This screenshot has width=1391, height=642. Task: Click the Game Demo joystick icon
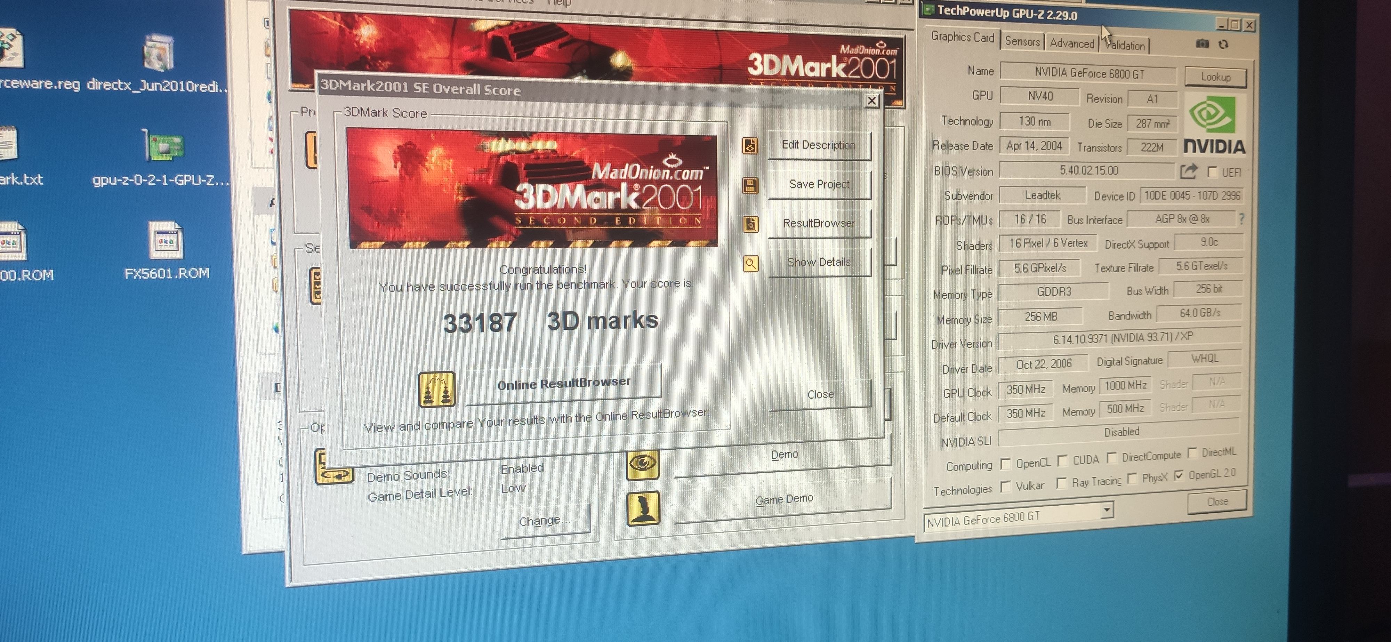tap(643, 508)
